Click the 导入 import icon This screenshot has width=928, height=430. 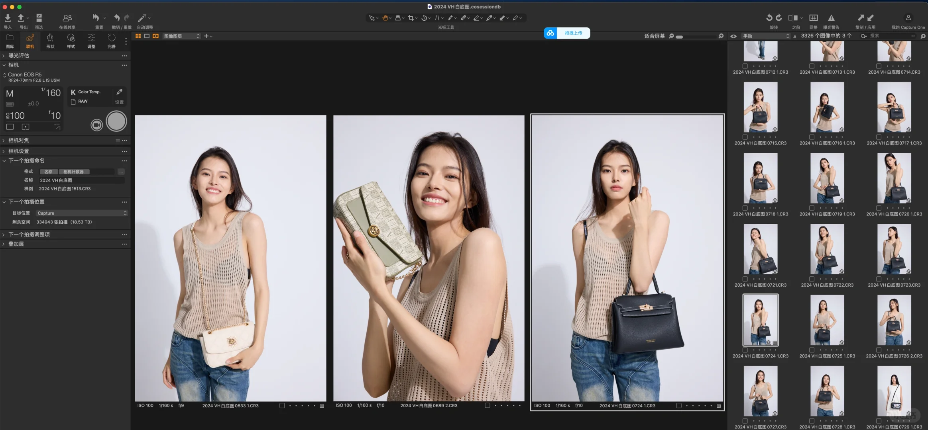pyautogui.click(x=8, y=18)
